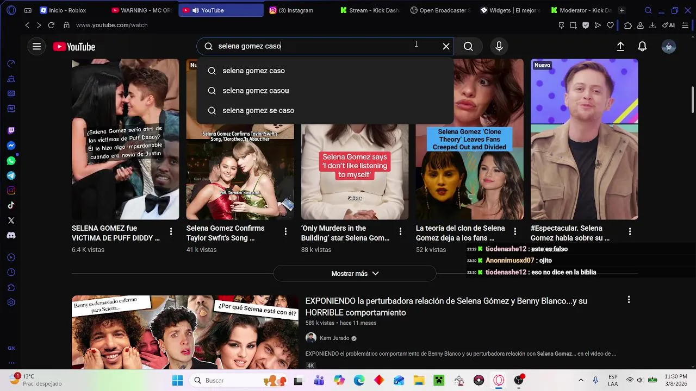Image resolution: width=696 pixels, height=391 pixels.
Task: Open options for 'La teoría del clon' short
Action: tap(515, 232)
